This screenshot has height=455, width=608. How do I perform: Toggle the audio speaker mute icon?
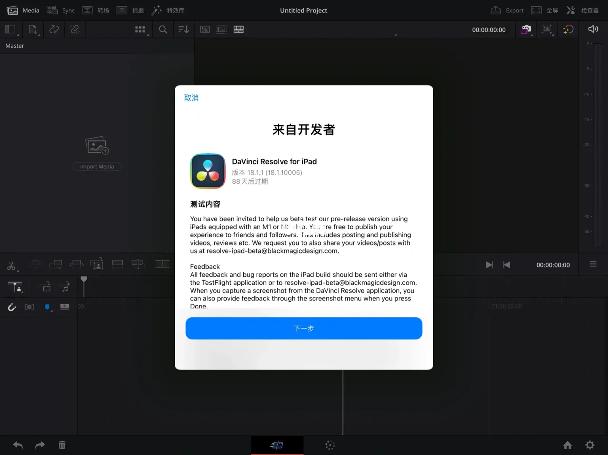pos(593,29)
